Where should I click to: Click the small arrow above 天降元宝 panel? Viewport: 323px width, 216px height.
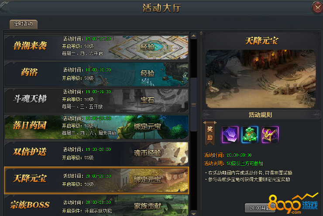(x=201, y=33)
